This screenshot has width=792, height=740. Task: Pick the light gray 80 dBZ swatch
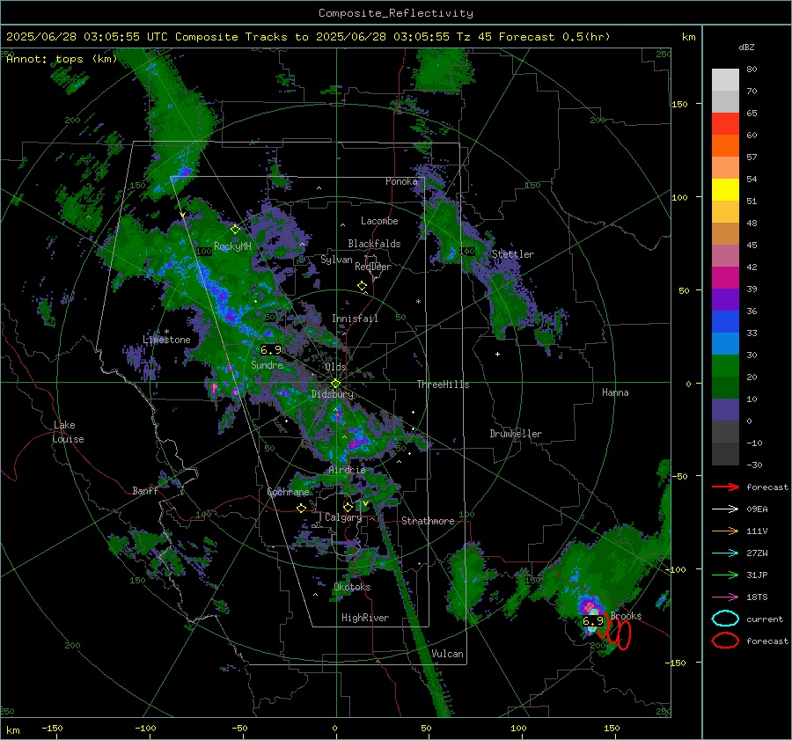pyautogui.click(x=725, y=80)
